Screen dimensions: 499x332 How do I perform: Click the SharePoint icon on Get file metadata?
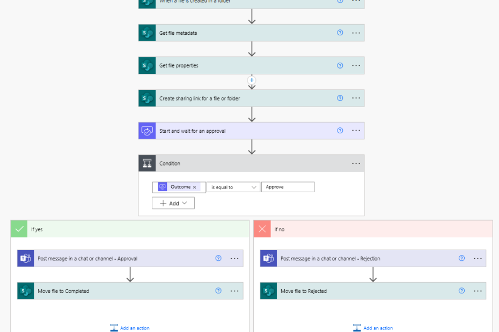pos(147,33)
